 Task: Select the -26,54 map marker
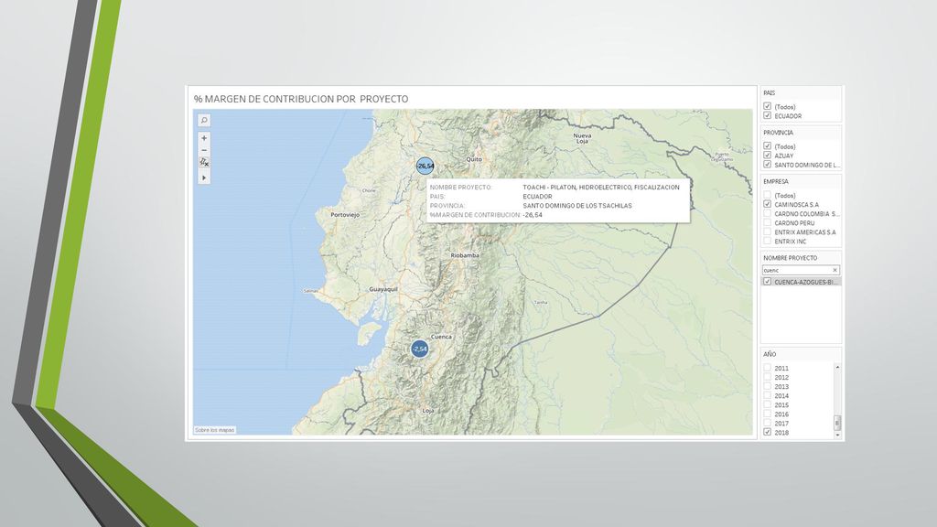(425, 167)
